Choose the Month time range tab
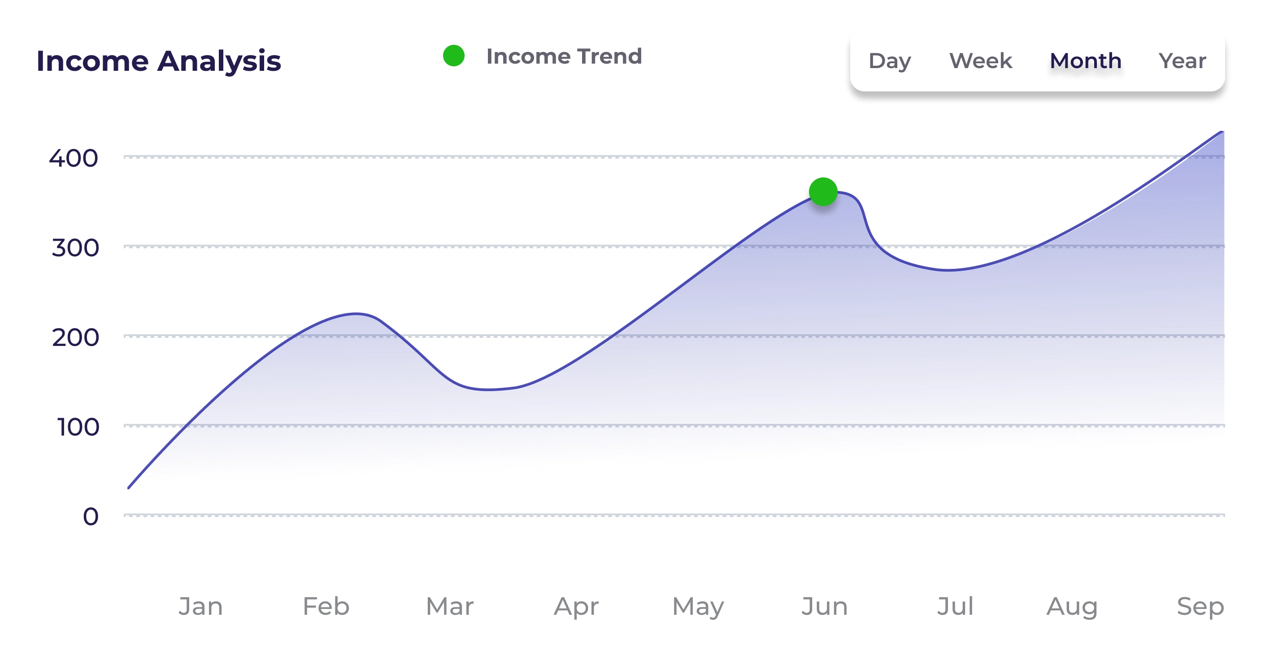The width and height of the screenshot is (1261, 656). pos(1085,61)
